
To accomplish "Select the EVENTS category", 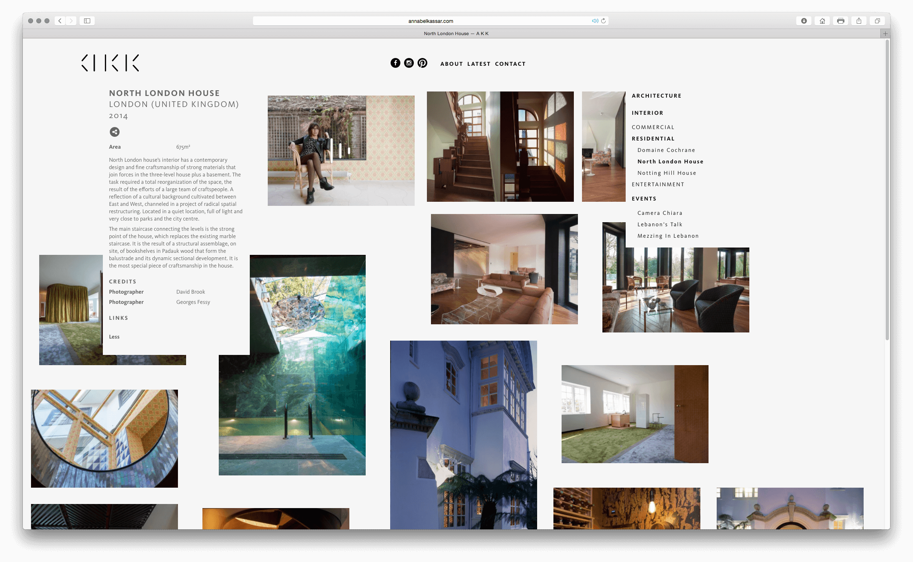I will click(x=644, y=198).
